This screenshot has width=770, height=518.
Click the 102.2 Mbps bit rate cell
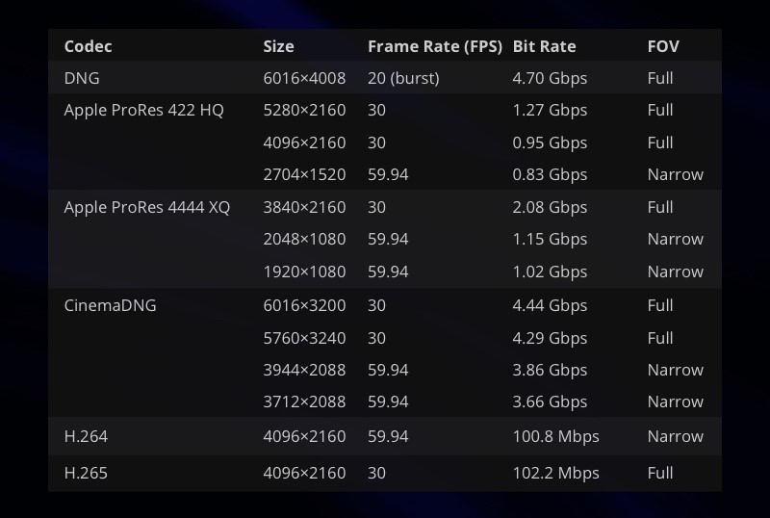[555, 473]
